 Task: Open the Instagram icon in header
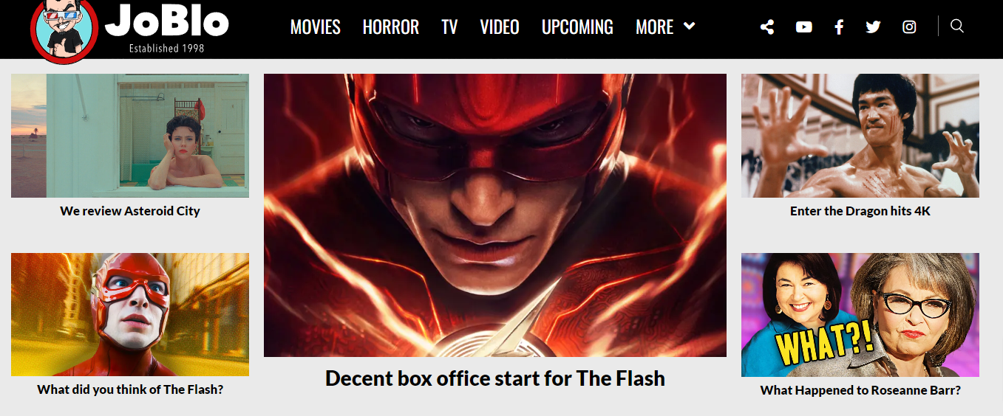(x=909, y=27)
